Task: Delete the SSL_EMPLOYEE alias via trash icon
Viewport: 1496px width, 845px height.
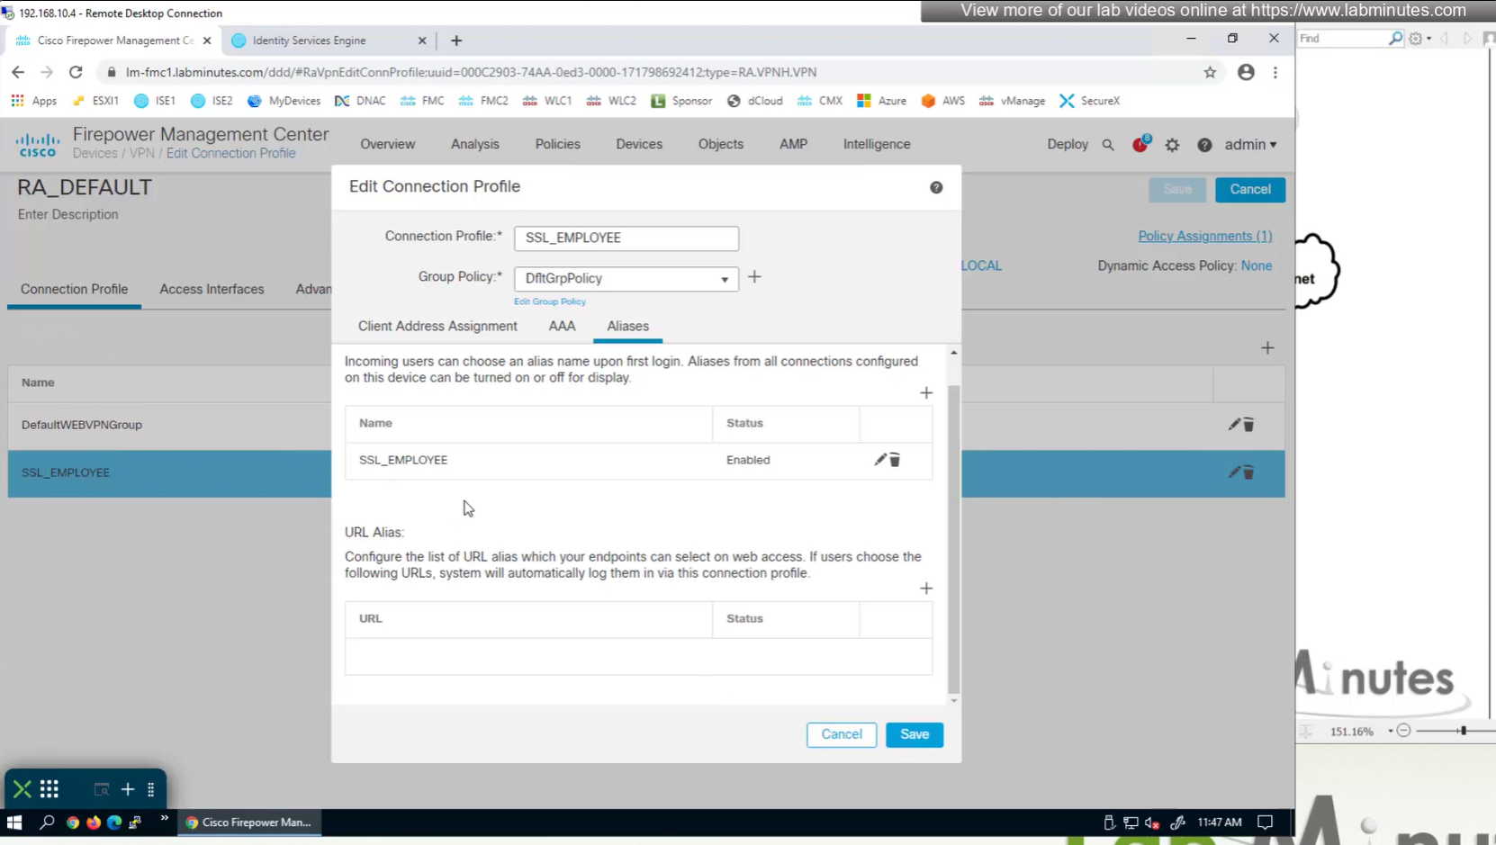Action: pos(895,460)
